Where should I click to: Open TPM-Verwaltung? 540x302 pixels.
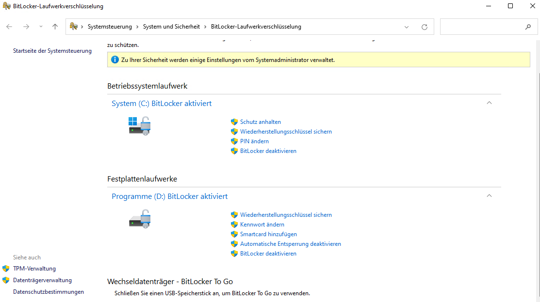tap(34, 268)
